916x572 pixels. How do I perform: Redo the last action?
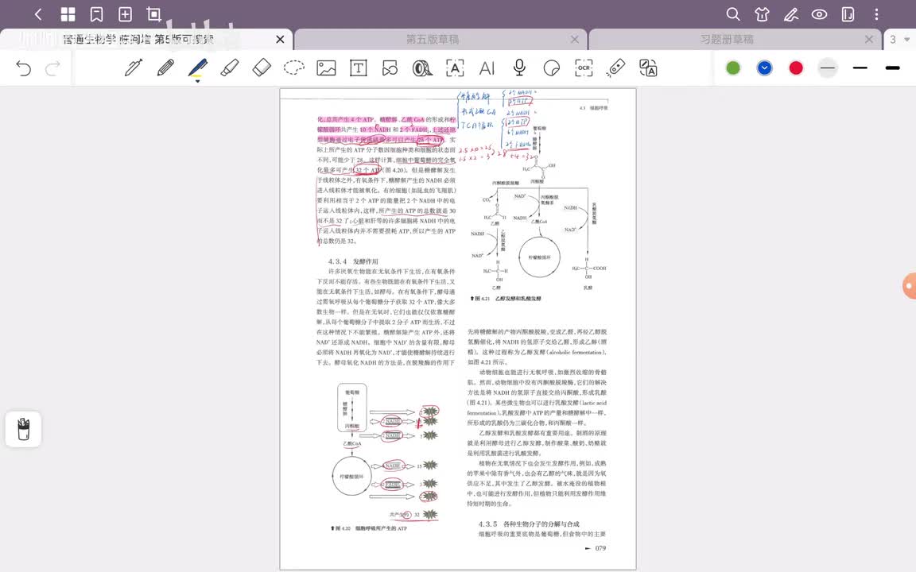click(52, 68)
